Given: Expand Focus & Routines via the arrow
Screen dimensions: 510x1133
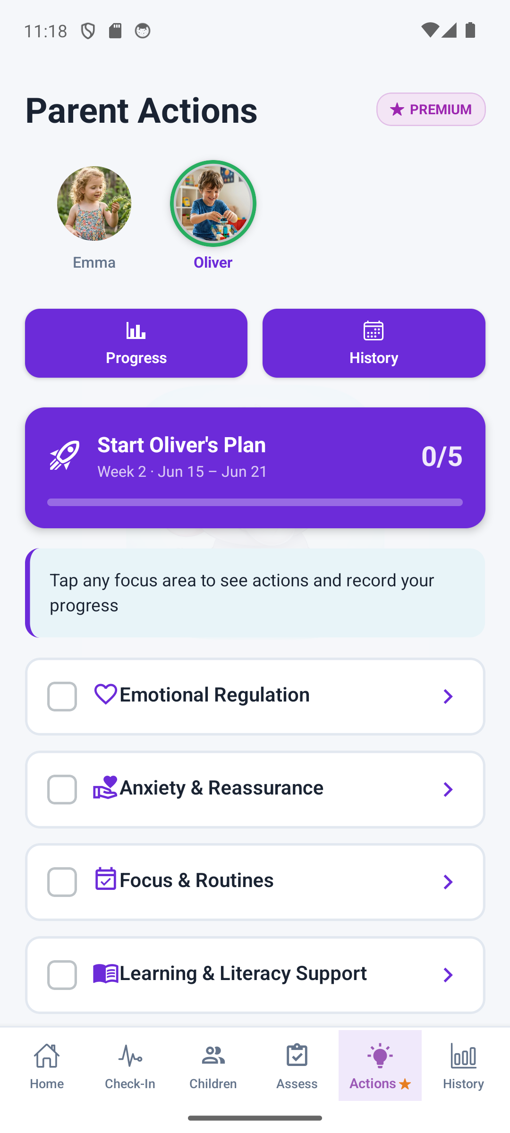Looking at the screenshot, I should 448,882.
